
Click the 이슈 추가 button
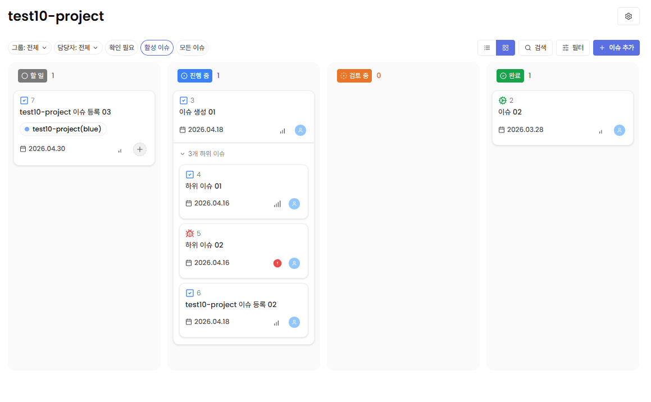tap(616, 48)
